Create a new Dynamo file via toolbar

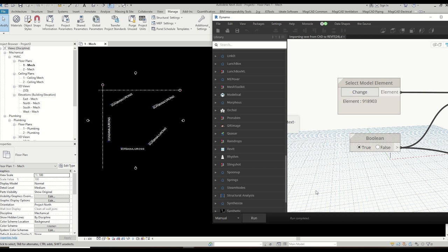[x=218, y=31]
